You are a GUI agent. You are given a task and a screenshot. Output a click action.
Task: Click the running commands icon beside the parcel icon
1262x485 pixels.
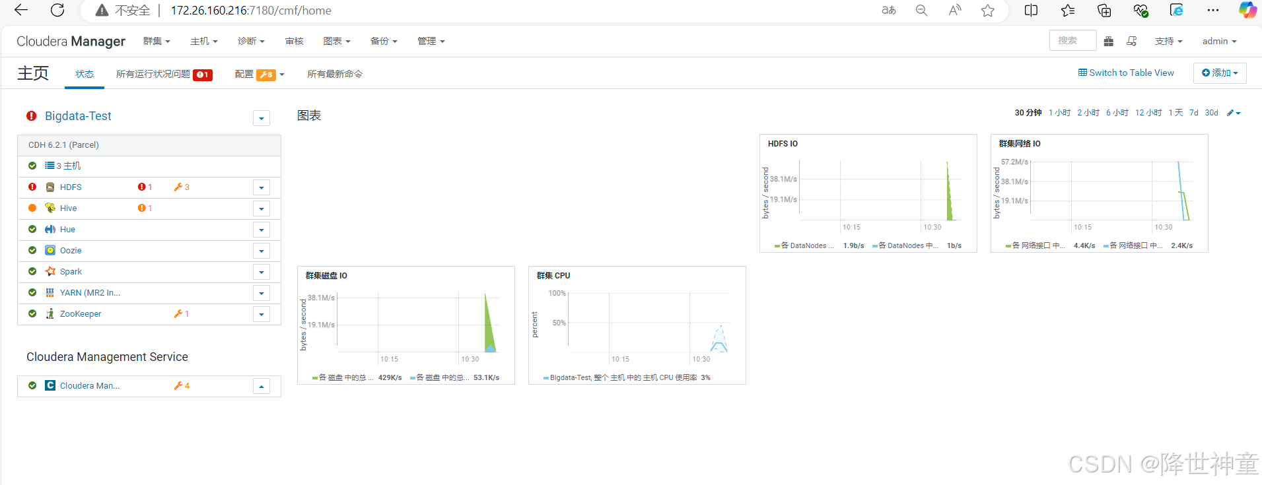[x=1132, y=41]
